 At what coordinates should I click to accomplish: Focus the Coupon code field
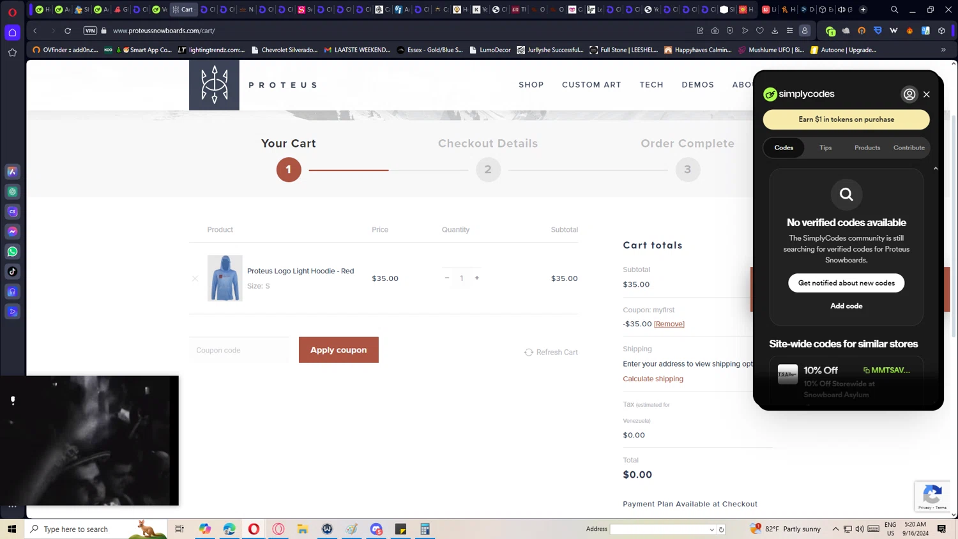coord(239,350)
